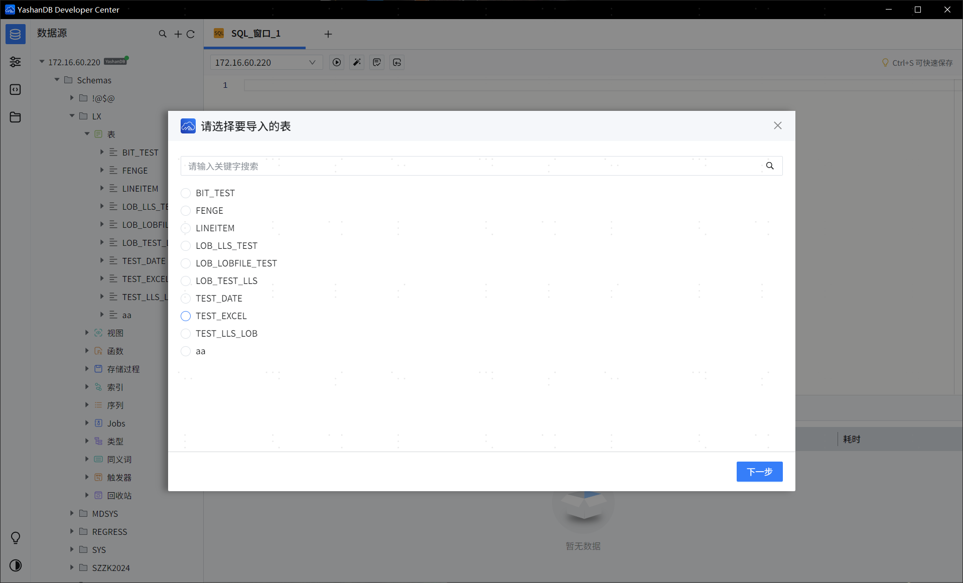This screenshot has height=583, width=963.
Task: Format SQL using the magic wand icon
Action: coord(356,62)
